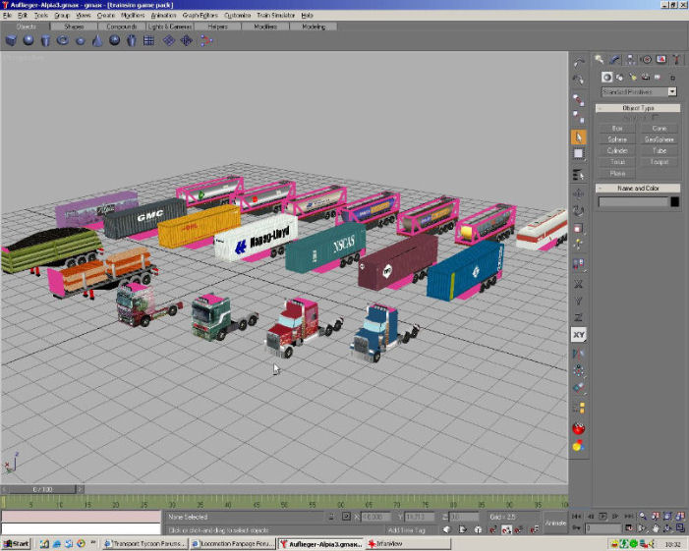Viewport: 689px width, 551px height.
Task: Switch to Transport Tycoon Forums taskbar window
Action: pyautogui.click(x=145, y=544)
